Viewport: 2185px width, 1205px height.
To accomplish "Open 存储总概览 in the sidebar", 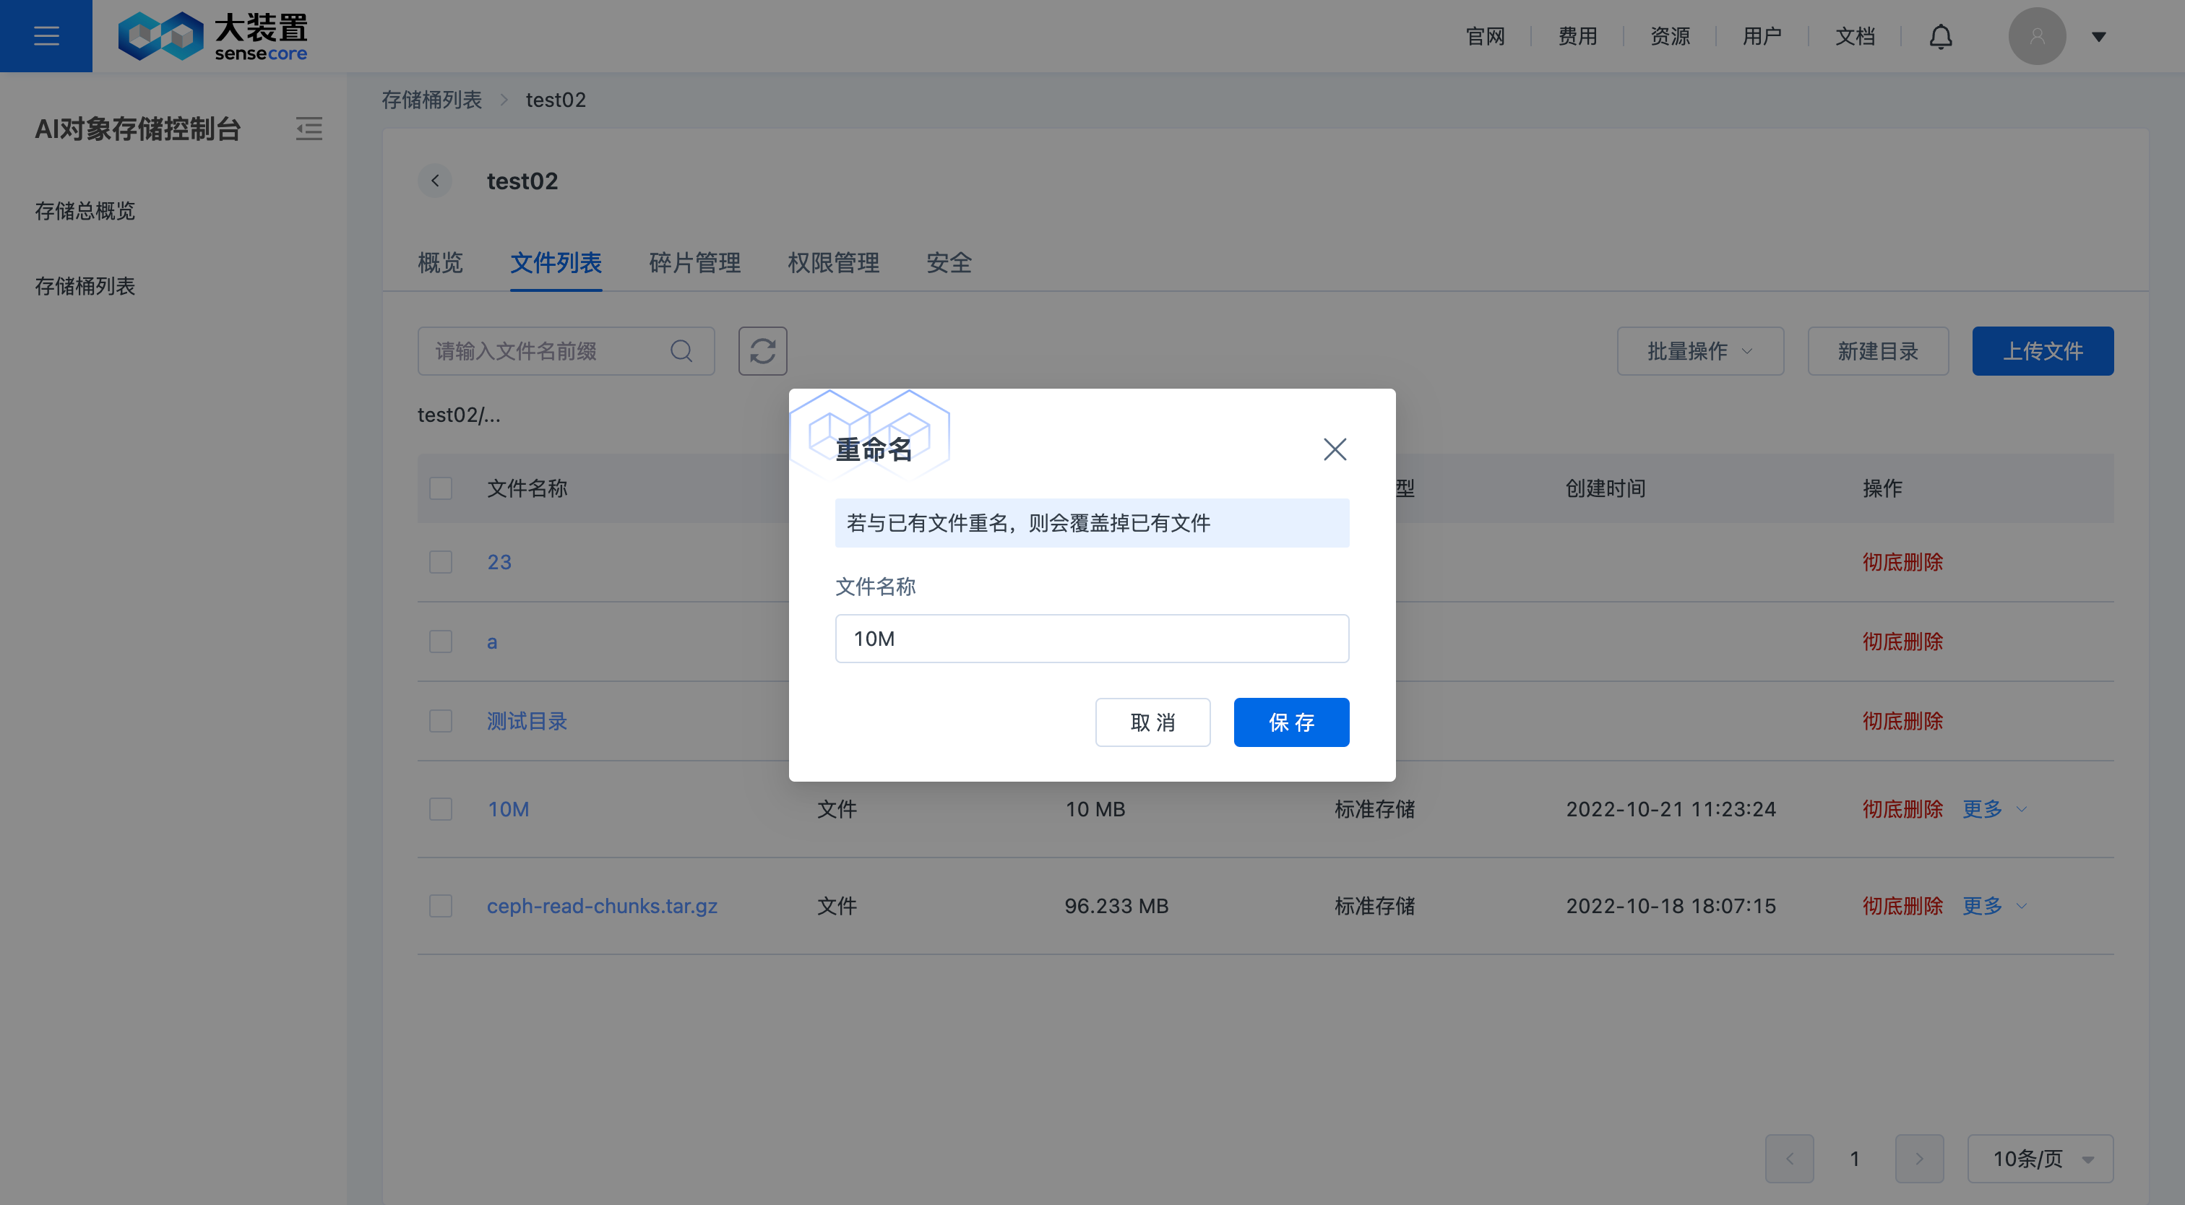I will pyautogui.click(x=85, y=211).
